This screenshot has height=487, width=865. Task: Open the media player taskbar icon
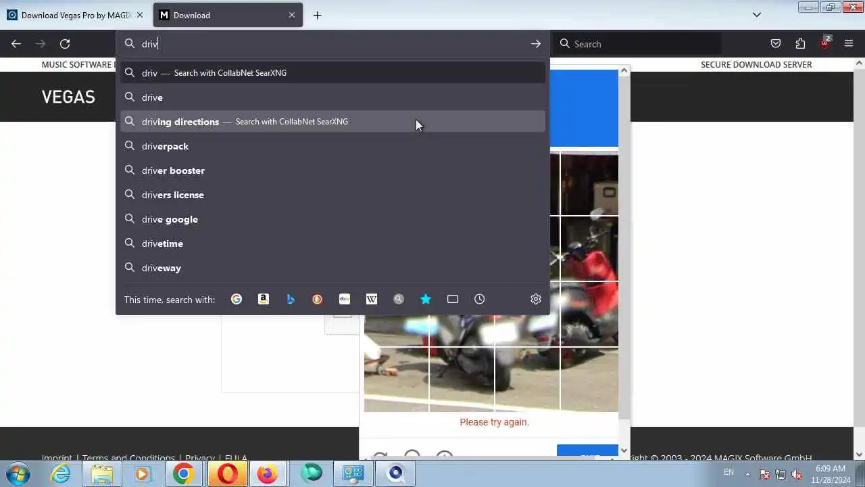pyautogui.click(x=143, y=473)
